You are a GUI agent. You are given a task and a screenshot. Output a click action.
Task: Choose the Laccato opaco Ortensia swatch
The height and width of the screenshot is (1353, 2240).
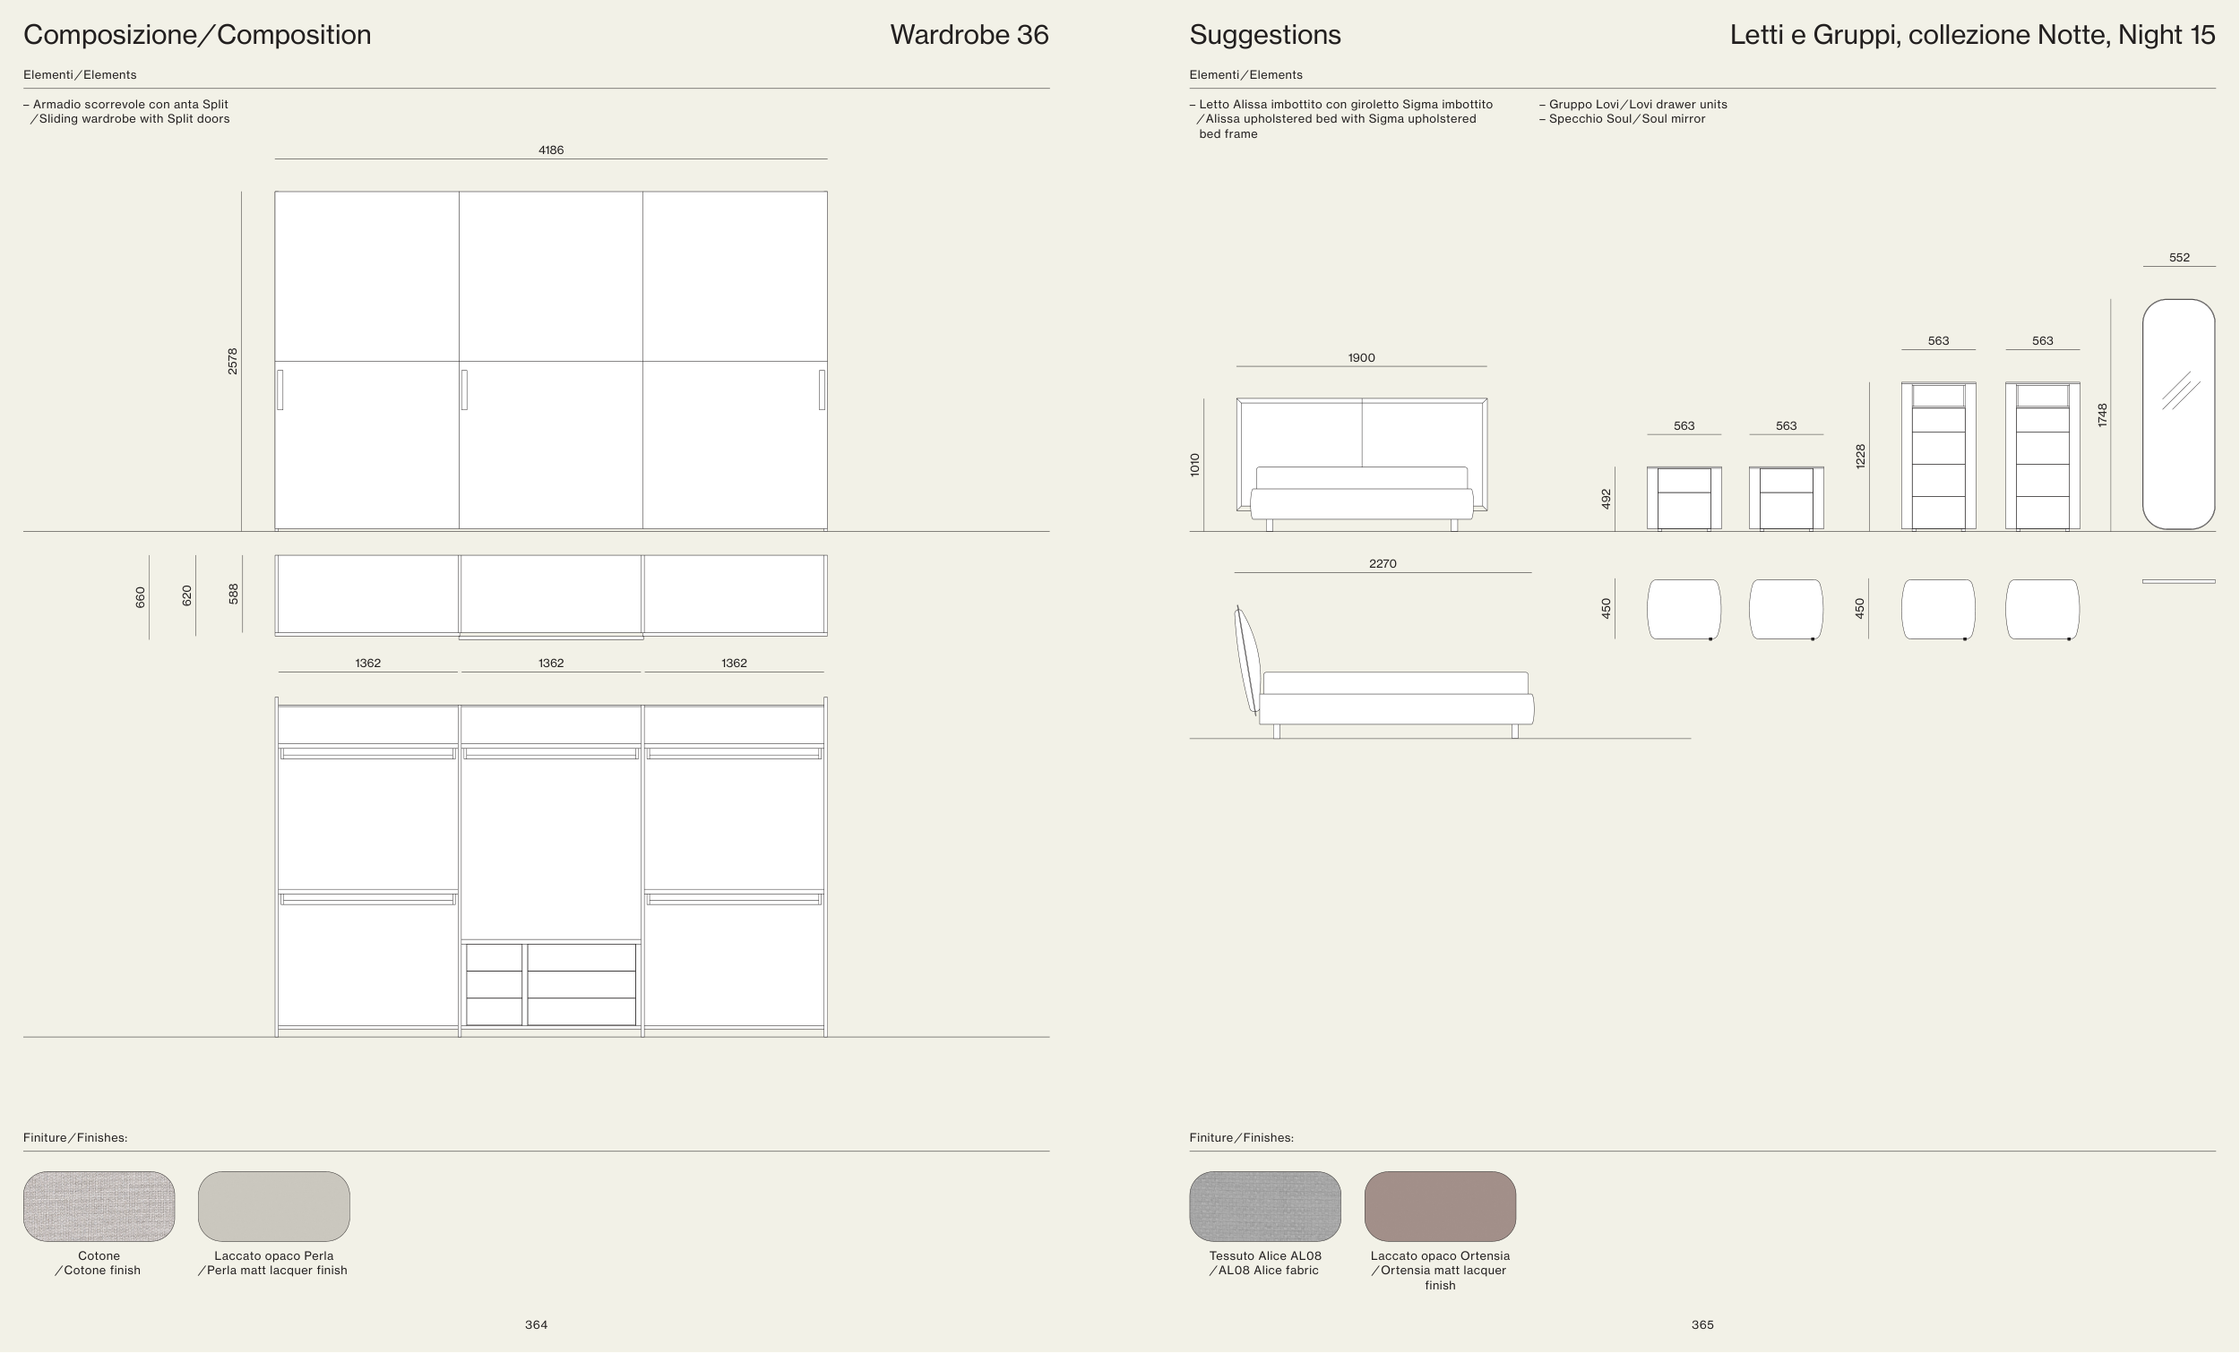tap(1439, 1206)
